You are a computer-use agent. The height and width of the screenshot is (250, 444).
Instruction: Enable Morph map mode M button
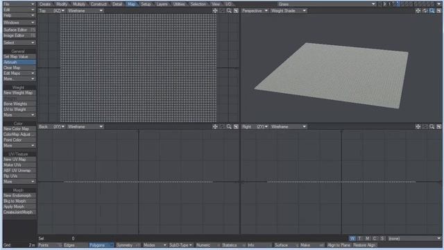pyautogui.click(x=367, y=238)
